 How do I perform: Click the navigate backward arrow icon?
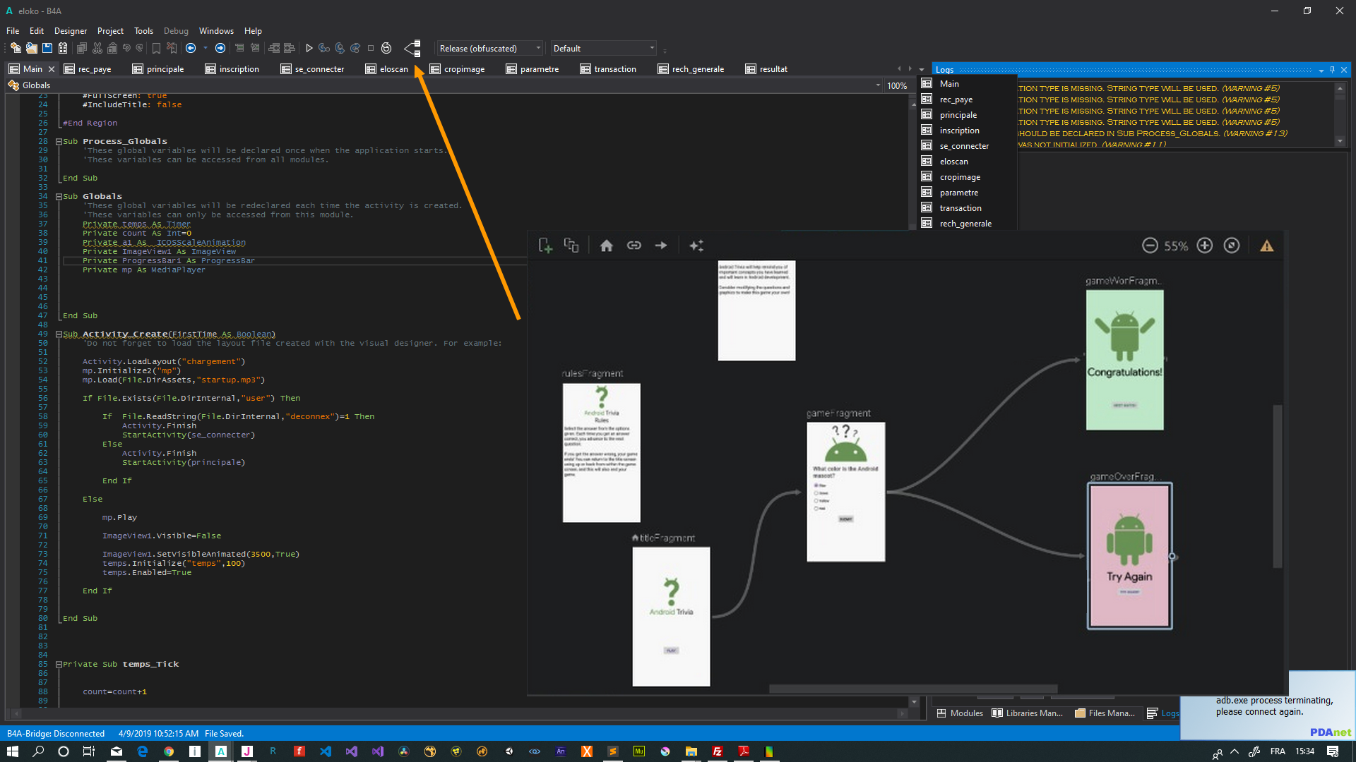191,49
